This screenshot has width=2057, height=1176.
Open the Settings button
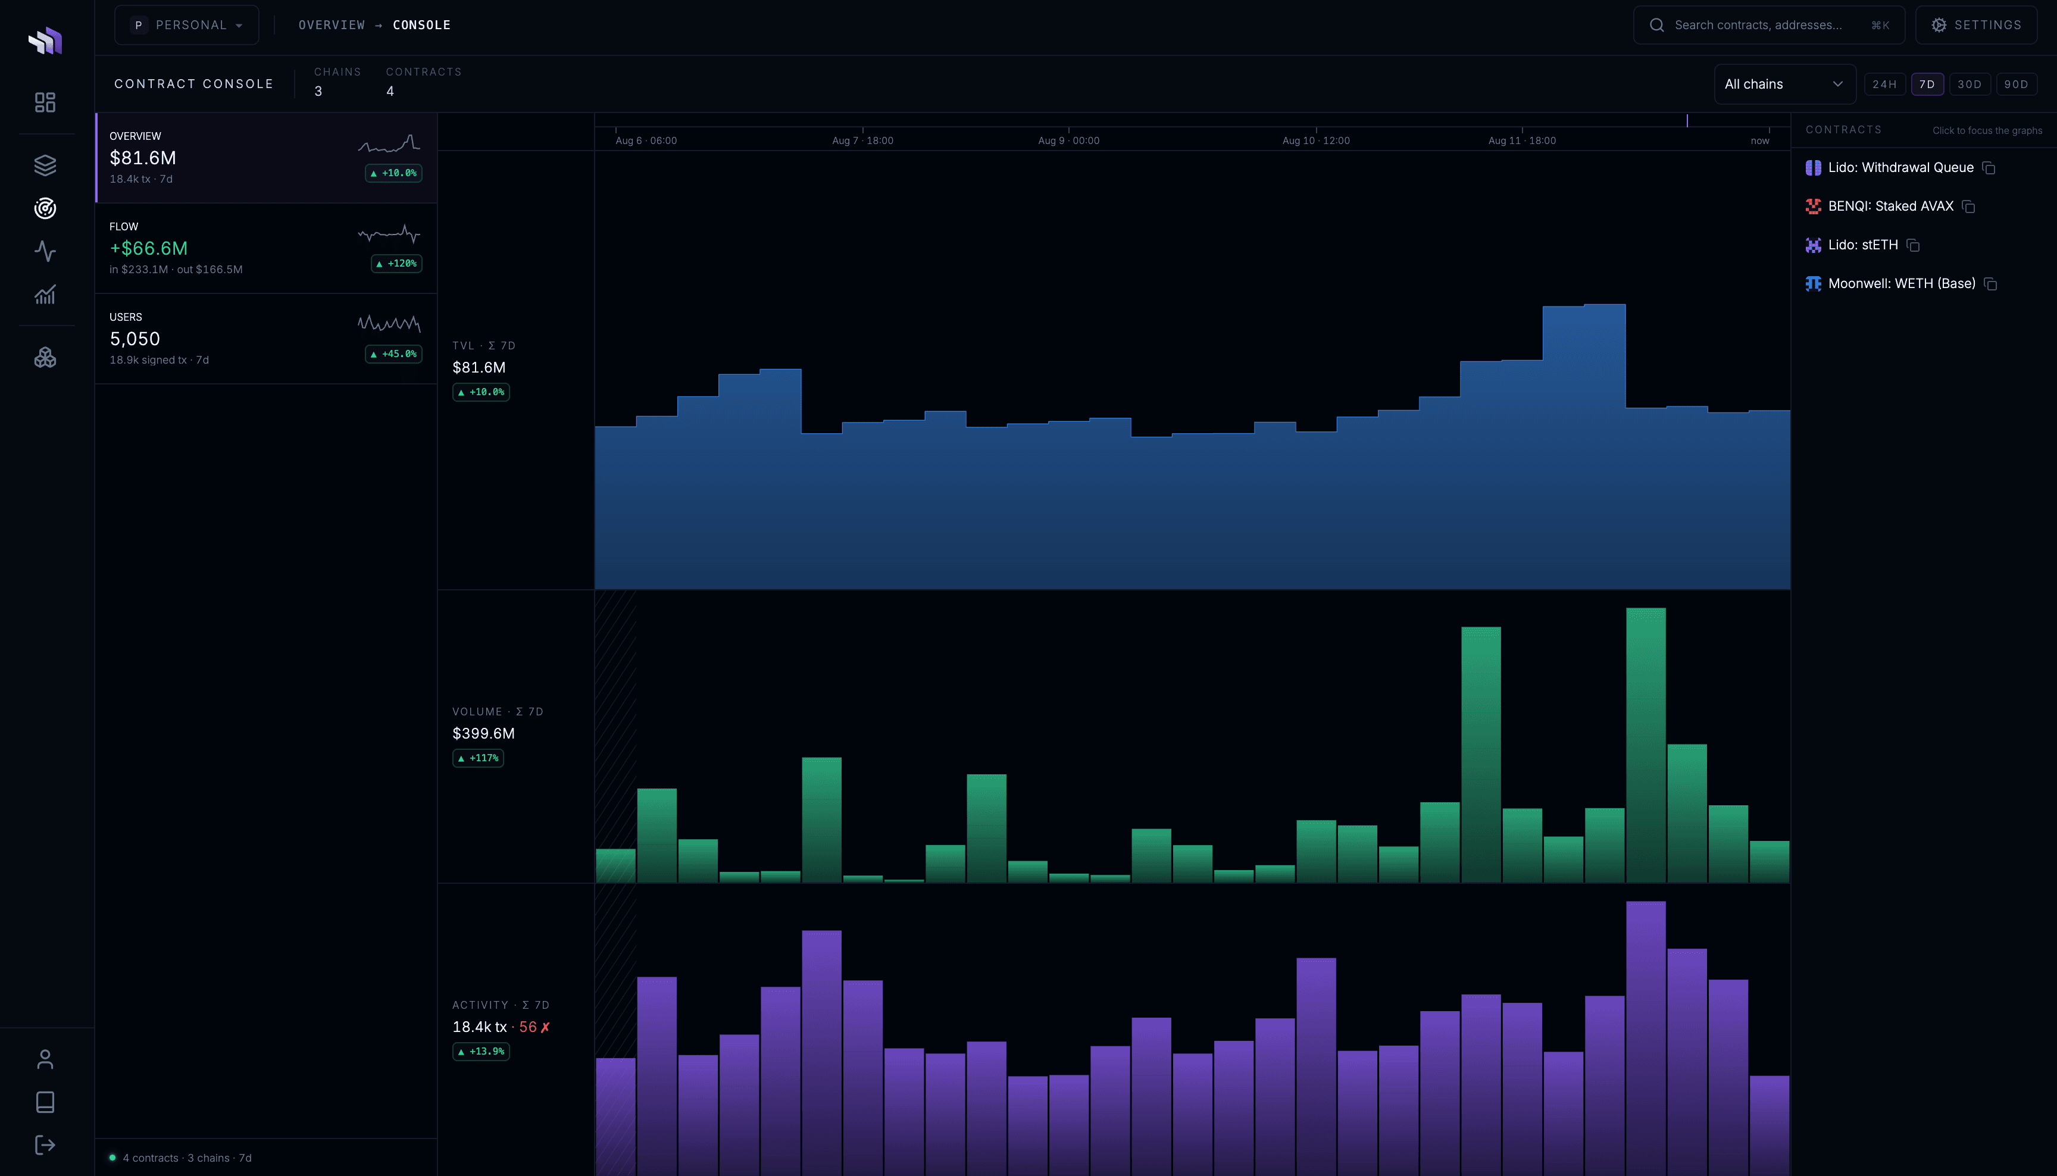click(1975, 25)
